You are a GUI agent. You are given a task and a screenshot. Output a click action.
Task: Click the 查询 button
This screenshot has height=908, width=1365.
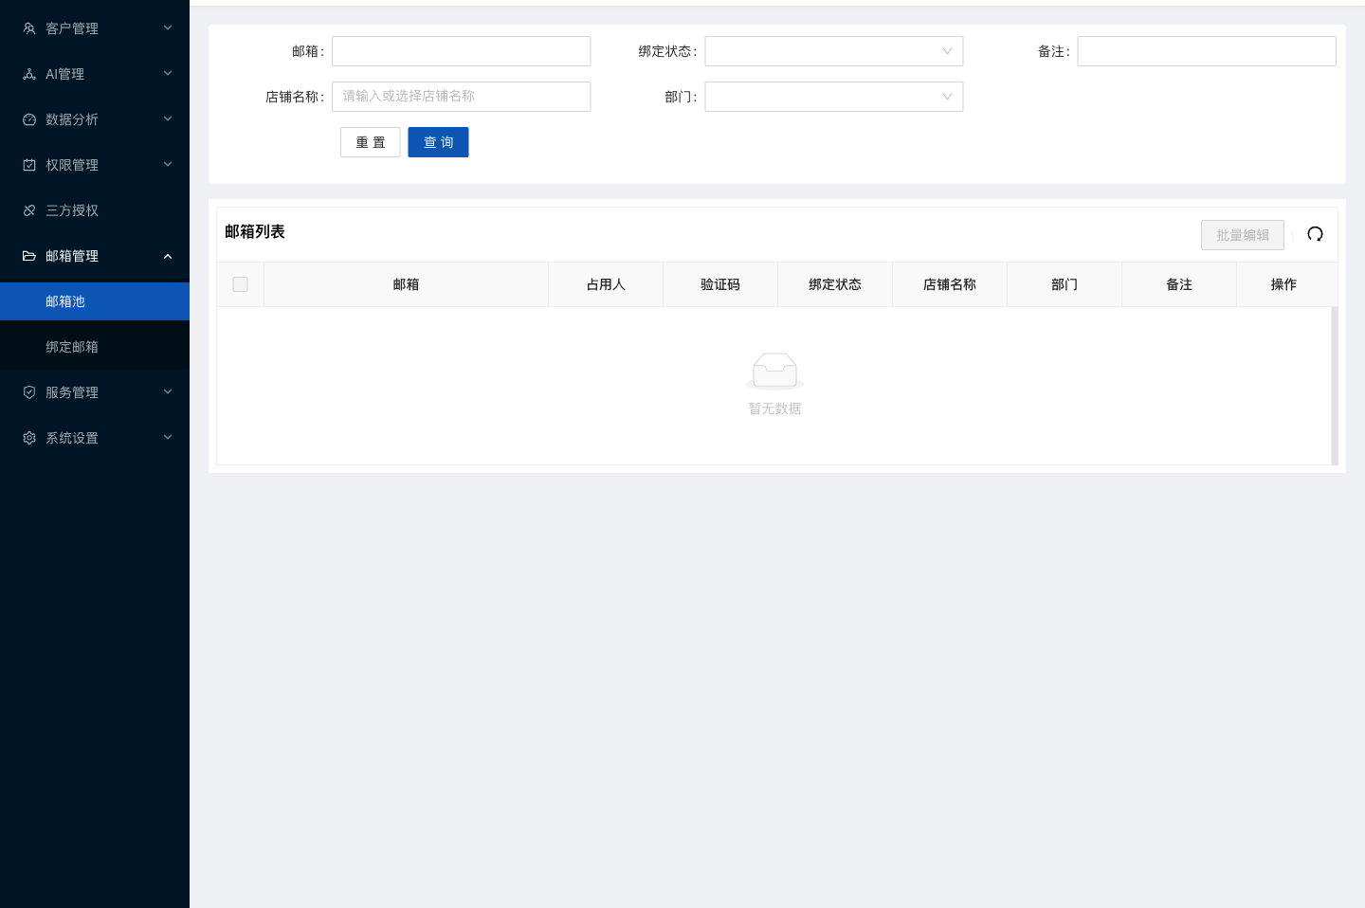coord(438,142)
